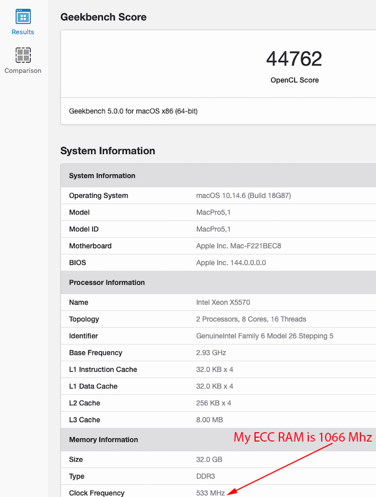Select the Apple Inc. Mac-F221BEC8 motherboard value
376x497 pixels.
(x=242, y=246)
